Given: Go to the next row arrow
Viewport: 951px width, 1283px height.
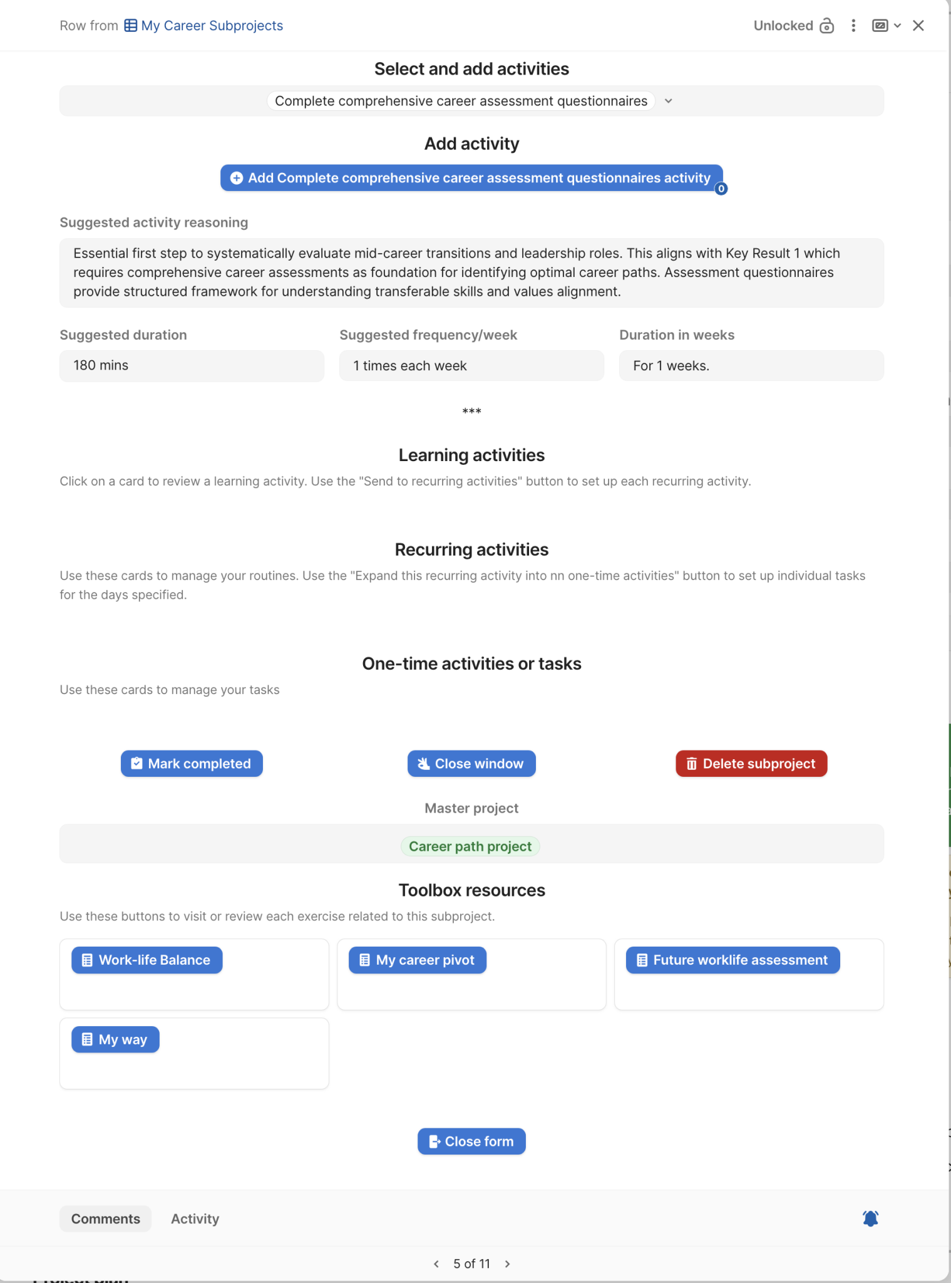Looking at the screenshot, I should coord(507,1264).
